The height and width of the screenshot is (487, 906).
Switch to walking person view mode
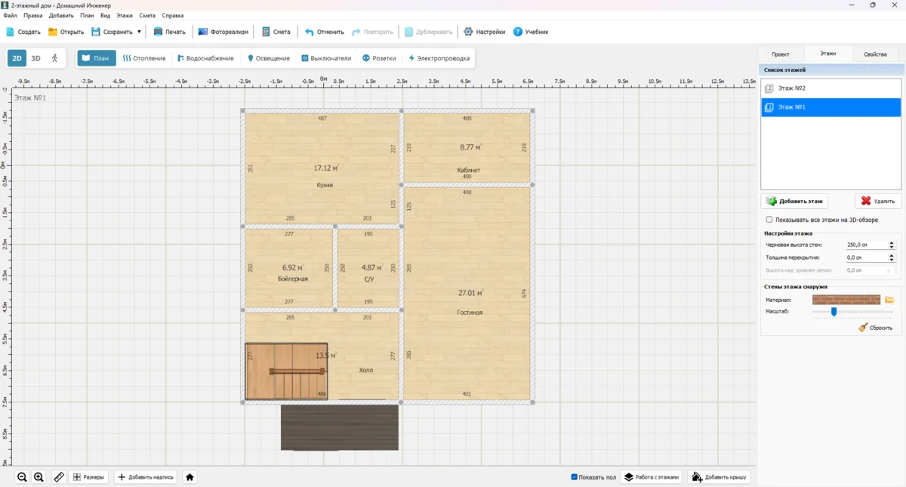point(54,58)
